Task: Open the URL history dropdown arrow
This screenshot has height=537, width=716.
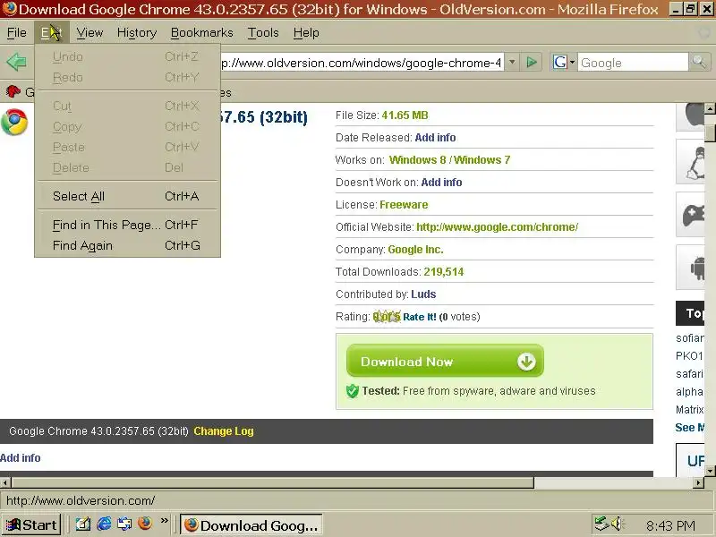Action: [512, 62]
